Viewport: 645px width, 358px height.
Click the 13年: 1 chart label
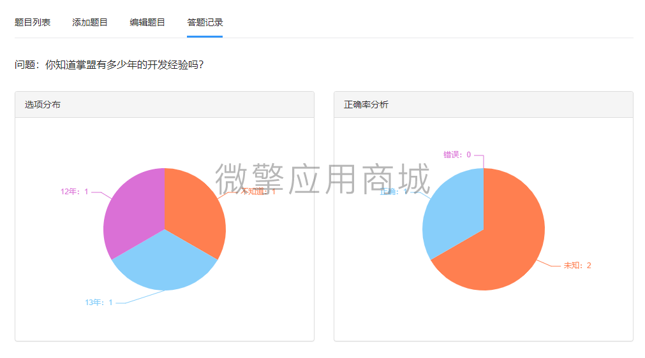pyautogui.click(x=99, y=303)
